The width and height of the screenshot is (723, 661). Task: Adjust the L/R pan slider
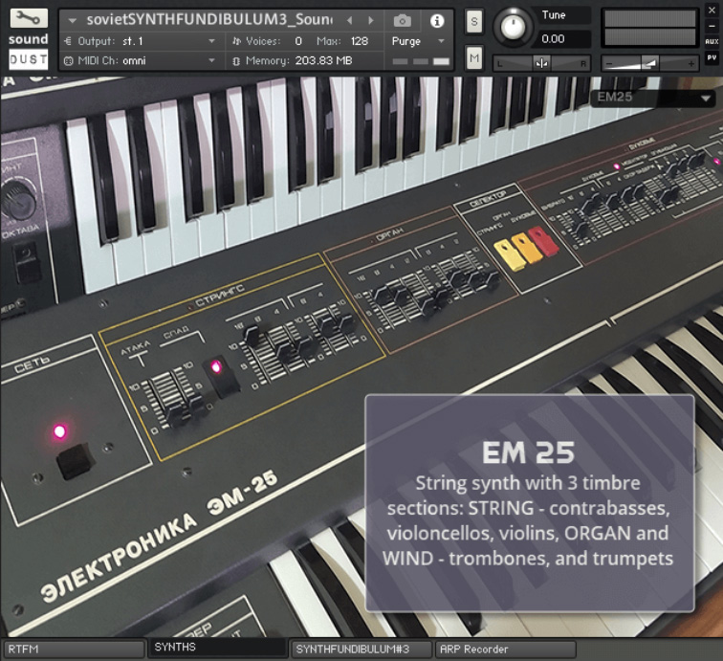541,64
